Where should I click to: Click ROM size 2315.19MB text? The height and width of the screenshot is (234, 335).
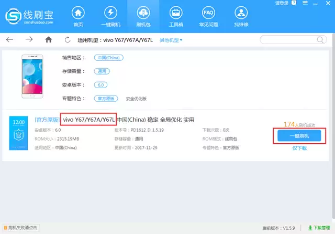(x=68, y=139)
